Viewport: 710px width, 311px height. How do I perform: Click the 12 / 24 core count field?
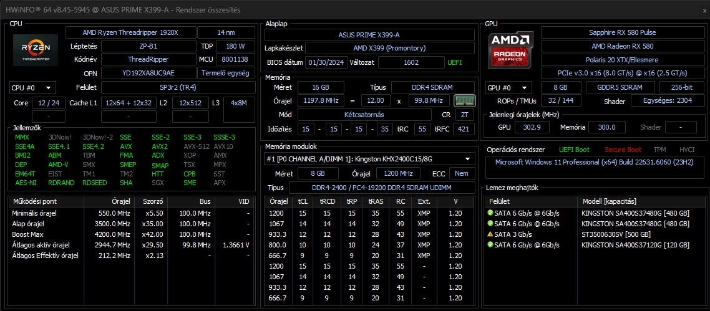tap(49, 103)
